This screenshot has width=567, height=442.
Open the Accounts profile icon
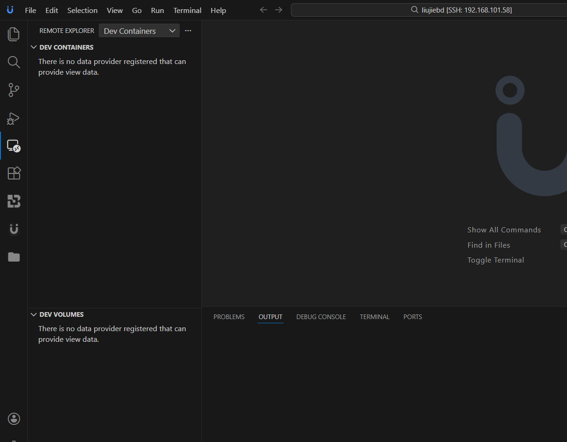click(x=14, y=419)
